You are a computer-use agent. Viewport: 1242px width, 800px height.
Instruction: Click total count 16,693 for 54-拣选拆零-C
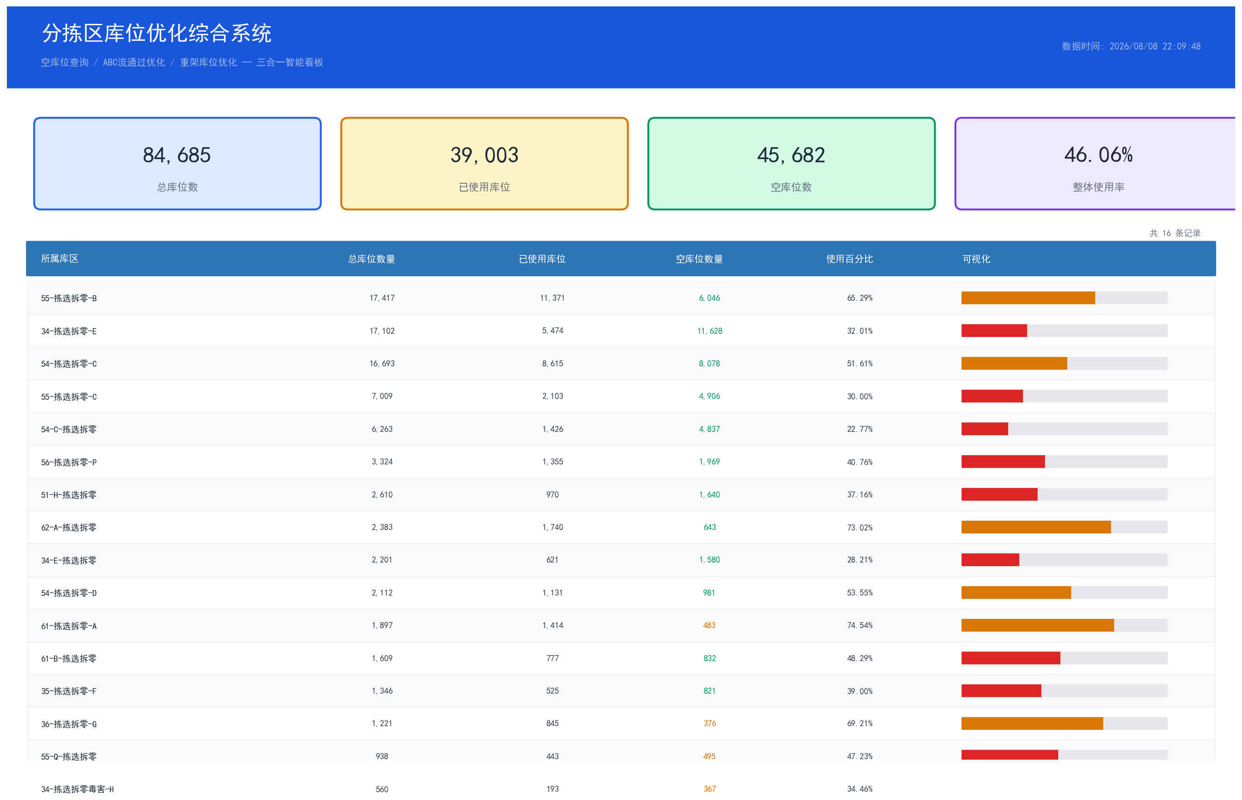(382, 363)
